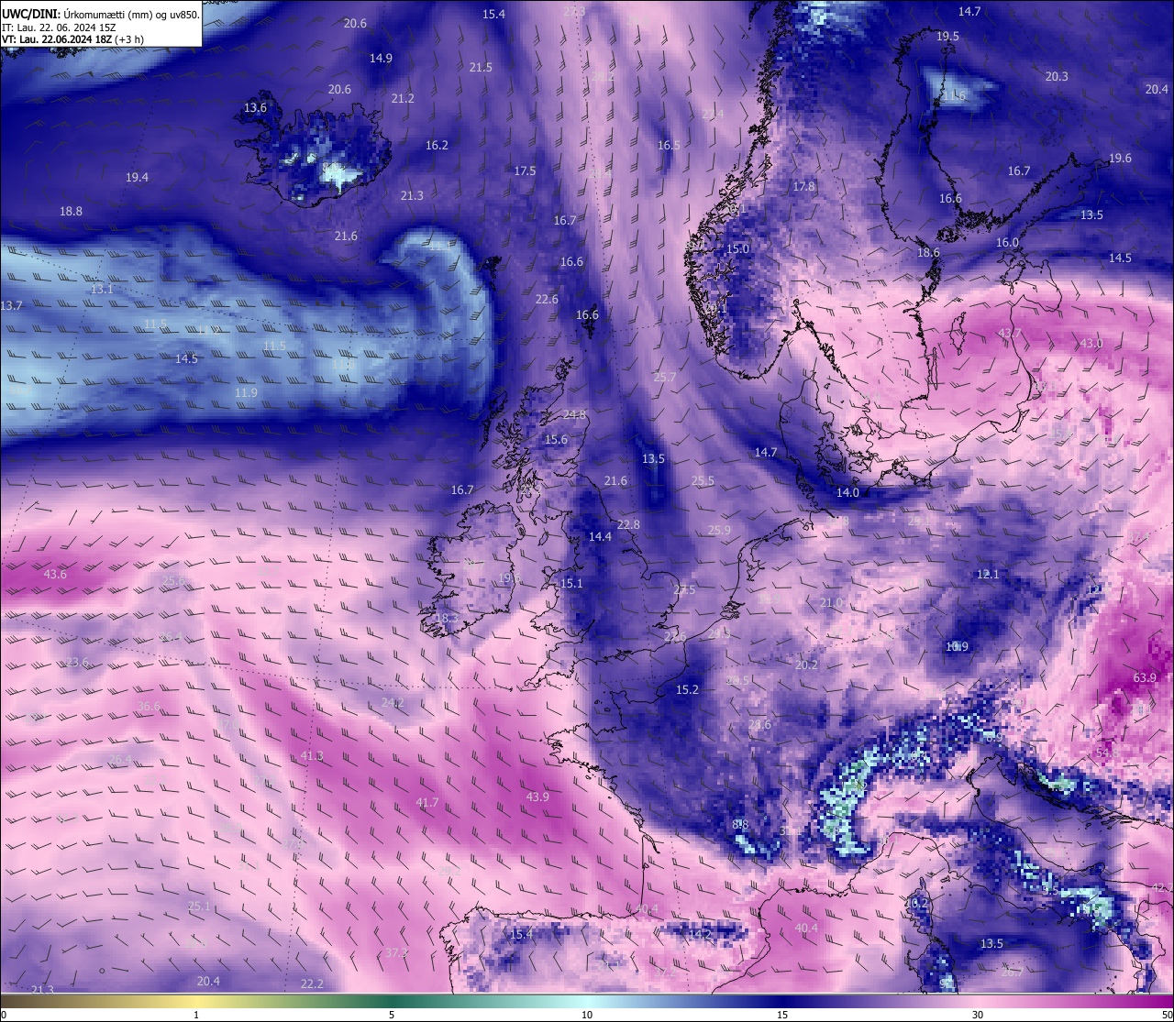Click the 5 label on the color scale

coord(392,1015)
